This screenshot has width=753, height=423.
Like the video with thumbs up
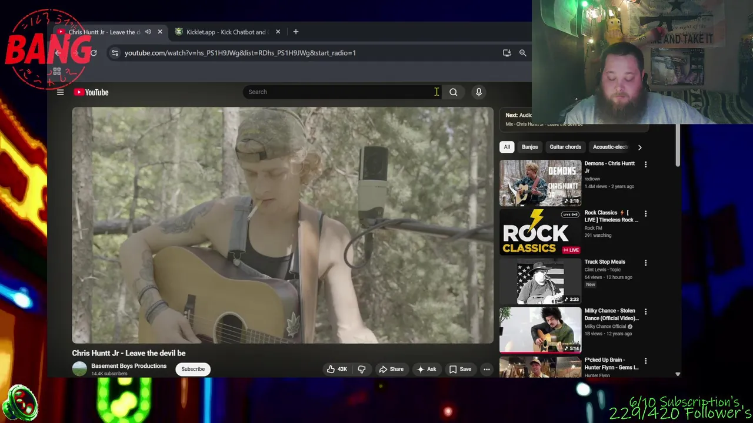click(337, 369)
